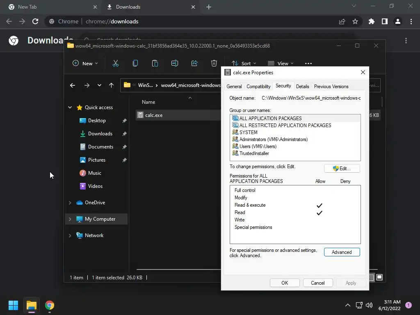Click the Up one level arrow in Explorer
Image resolution: width=420 pixels, height=315 pixels.
(x=112, y=85)
